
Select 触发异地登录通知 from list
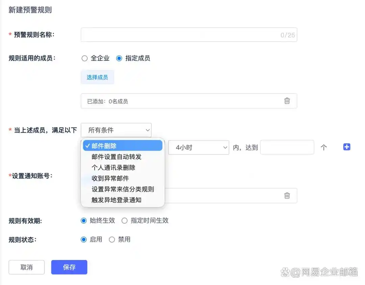pyautogui.click(x=116, y=200)
